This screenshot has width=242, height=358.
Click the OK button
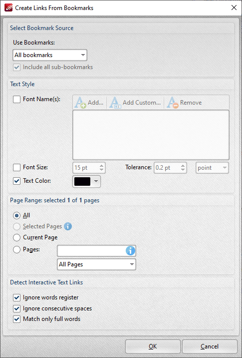153,346
